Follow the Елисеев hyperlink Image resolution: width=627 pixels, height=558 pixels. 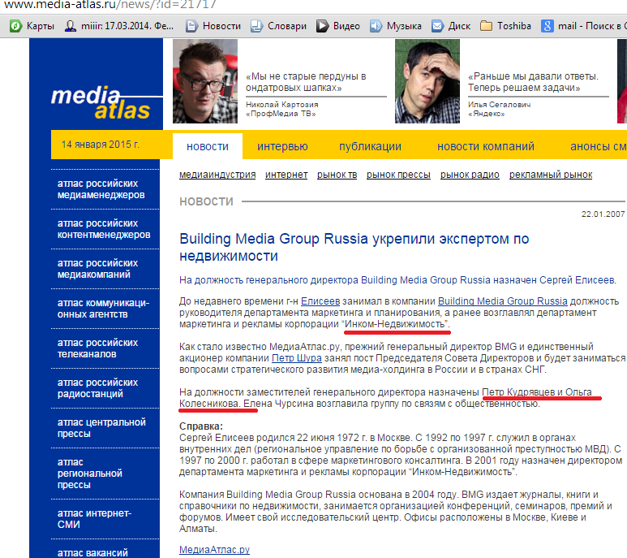[x=320, y=301]
